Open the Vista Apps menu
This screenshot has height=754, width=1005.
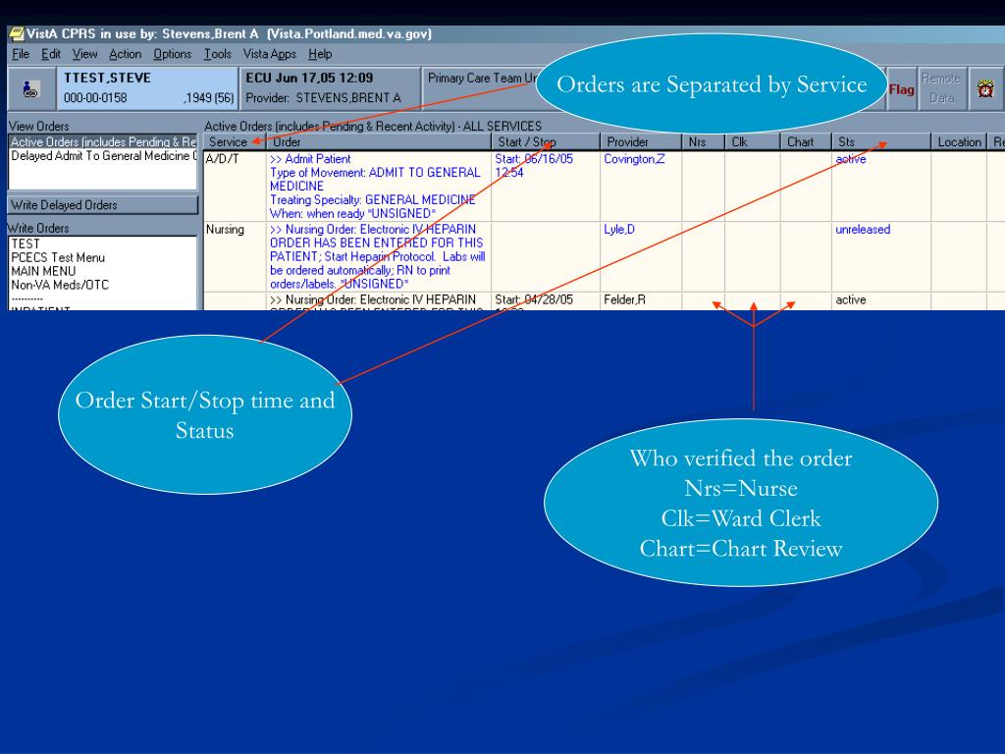pos(269,54)
